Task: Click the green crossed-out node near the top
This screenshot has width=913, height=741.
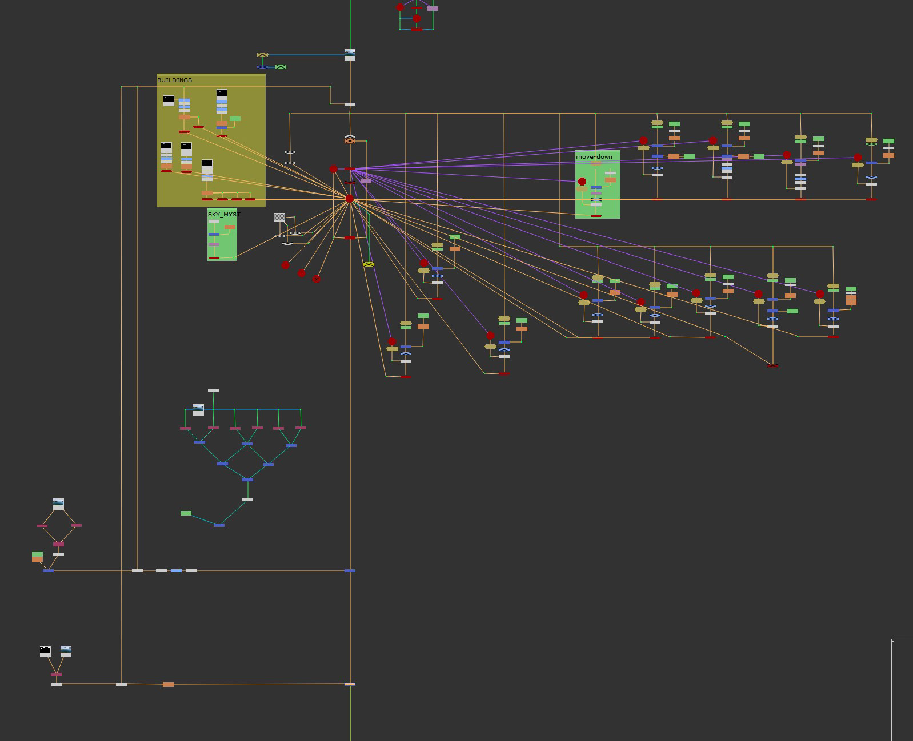Action: tap(281, 67)
